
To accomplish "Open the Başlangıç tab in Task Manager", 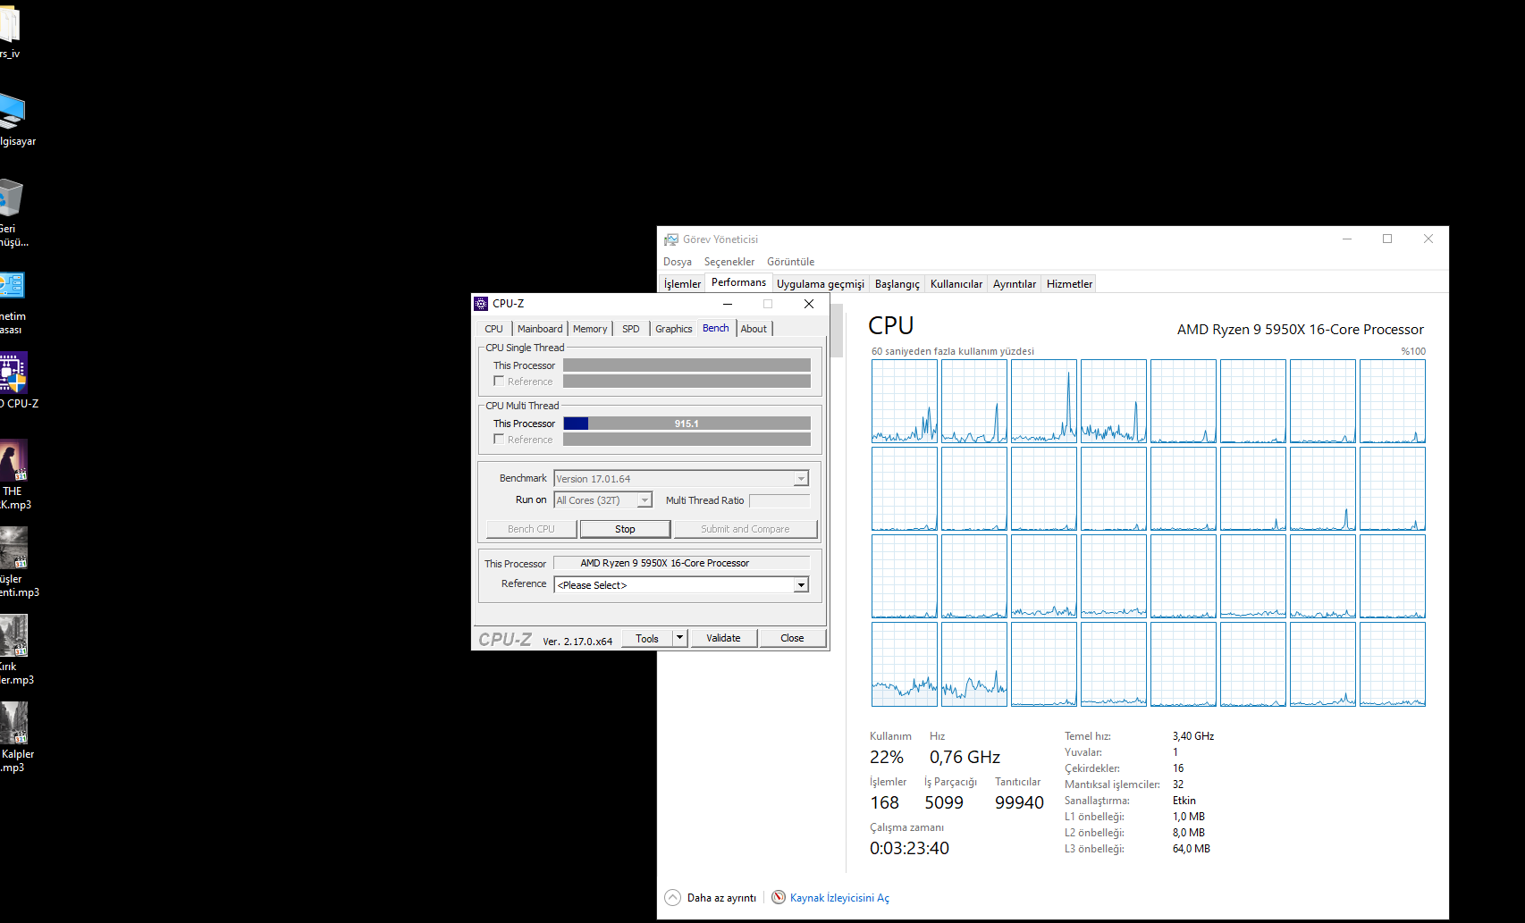I will pyautogui.click(x=897, y=284).
